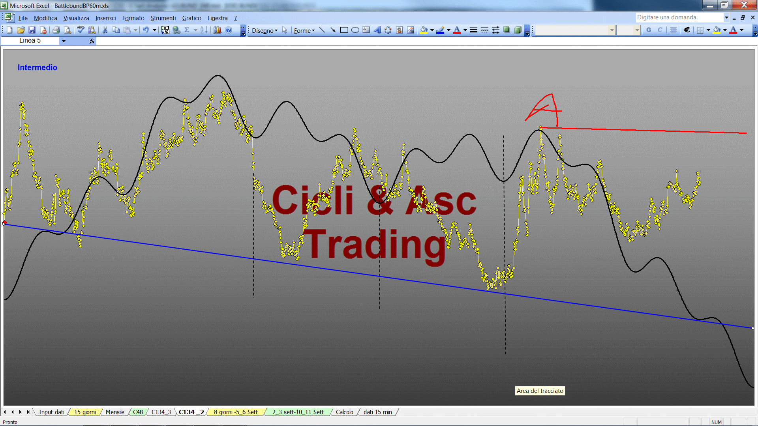Screen dimensions: 758x426
Task: Click the Undo arrow icon
Action: [x=146, y=30]
